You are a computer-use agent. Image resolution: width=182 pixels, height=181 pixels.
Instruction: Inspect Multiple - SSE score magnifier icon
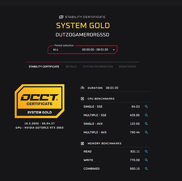(146, 115)
